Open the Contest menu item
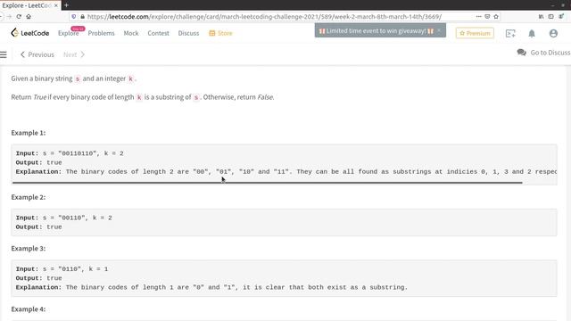The image size is (571, 321). coord(159,33)
